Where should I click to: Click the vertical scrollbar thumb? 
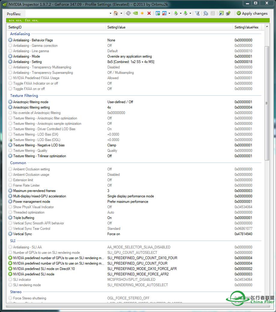[267, 103]
